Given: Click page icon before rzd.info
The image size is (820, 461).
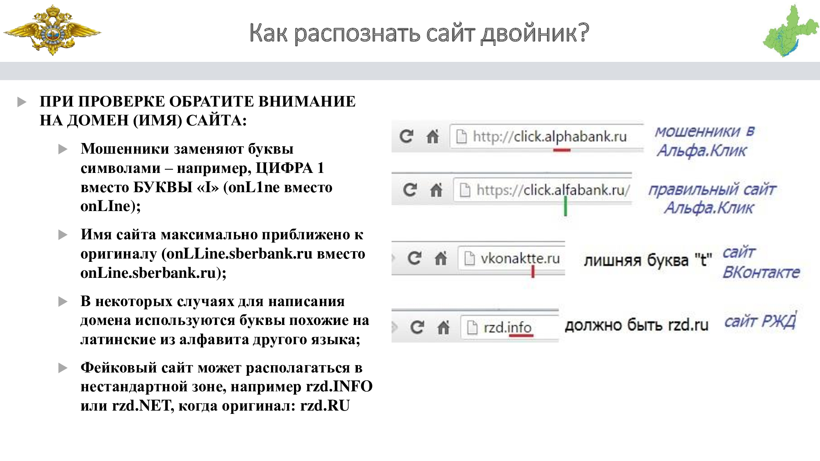Looking at the screenshot, I should pyautogui.click(x=472, y=327).
